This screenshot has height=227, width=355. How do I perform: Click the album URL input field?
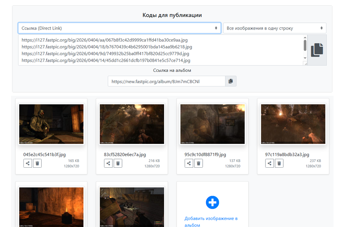(x=166, y=81)
